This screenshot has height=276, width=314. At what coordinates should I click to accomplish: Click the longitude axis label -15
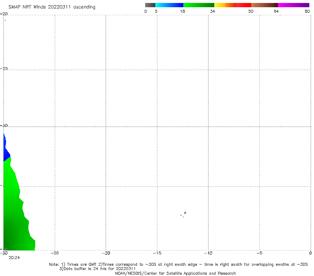(157, 253)
